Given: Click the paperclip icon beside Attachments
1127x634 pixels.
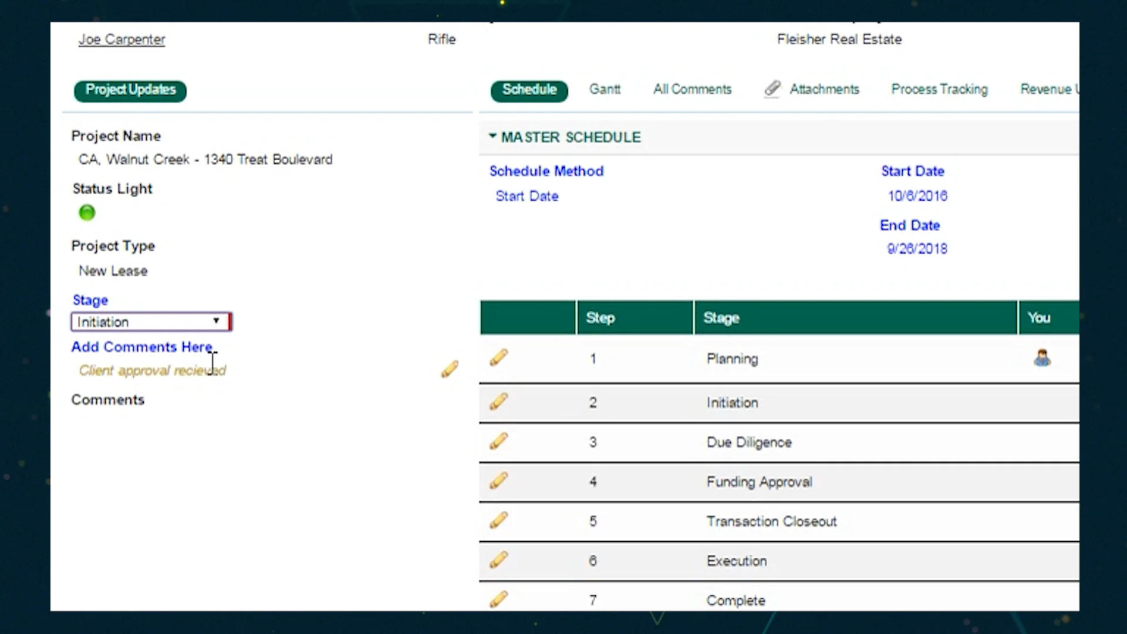Looking at the screenshot, I should coord(772,89).
